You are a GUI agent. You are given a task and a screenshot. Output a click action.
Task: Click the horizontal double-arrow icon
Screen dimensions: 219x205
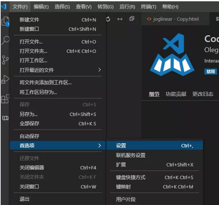click(120, 19)
